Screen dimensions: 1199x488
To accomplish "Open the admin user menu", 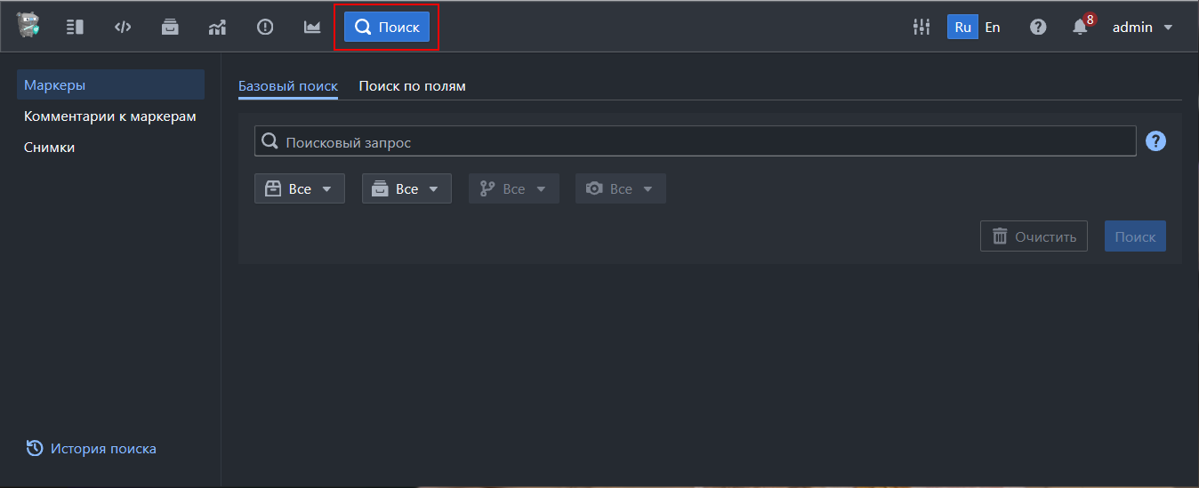I will tap(1142, 27).
